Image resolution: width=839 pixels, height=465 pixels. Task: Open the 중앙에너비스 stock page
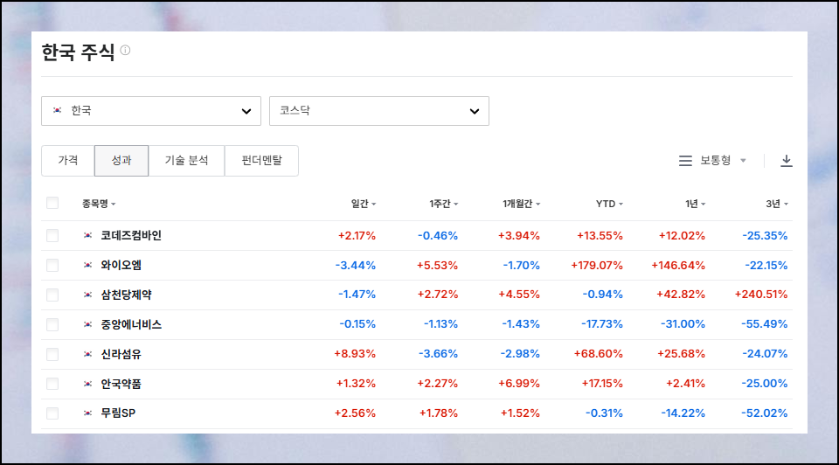tap(131, 324)
